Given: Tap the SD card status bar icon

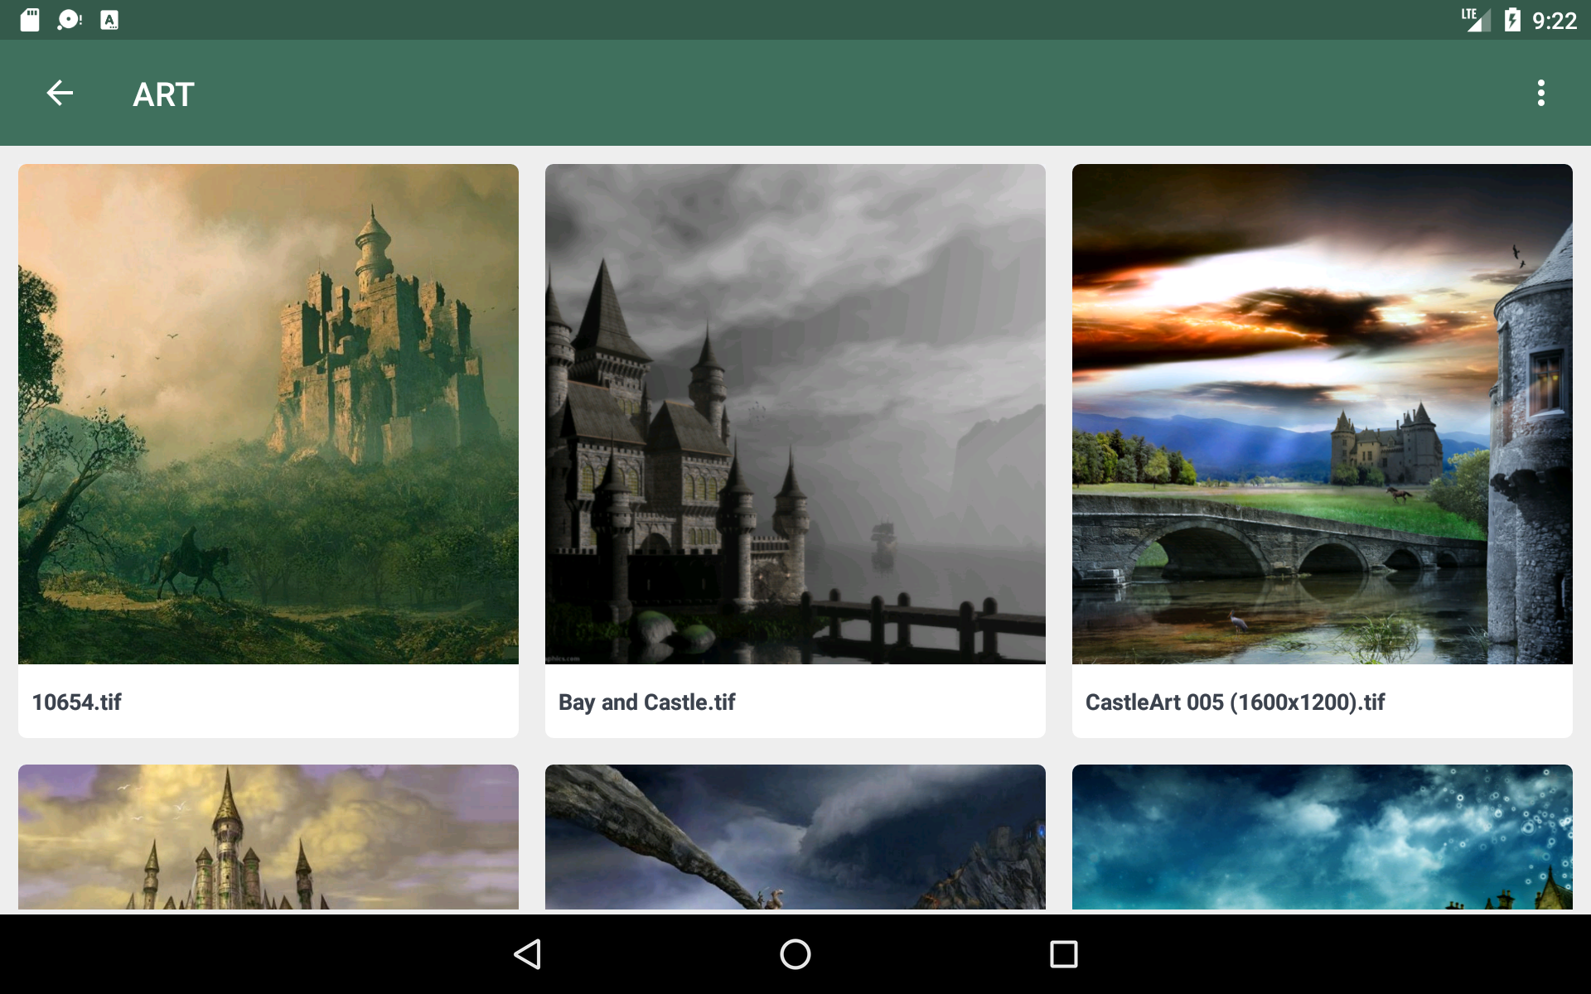Looking at the screenshot, I should tap(30, 20).
